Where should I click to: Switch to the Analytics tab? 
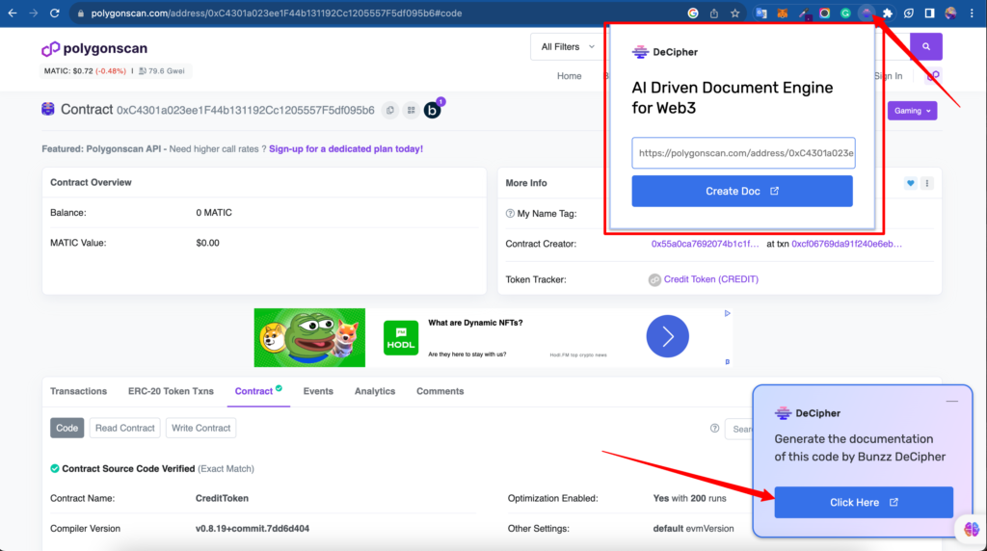(375, 391)
